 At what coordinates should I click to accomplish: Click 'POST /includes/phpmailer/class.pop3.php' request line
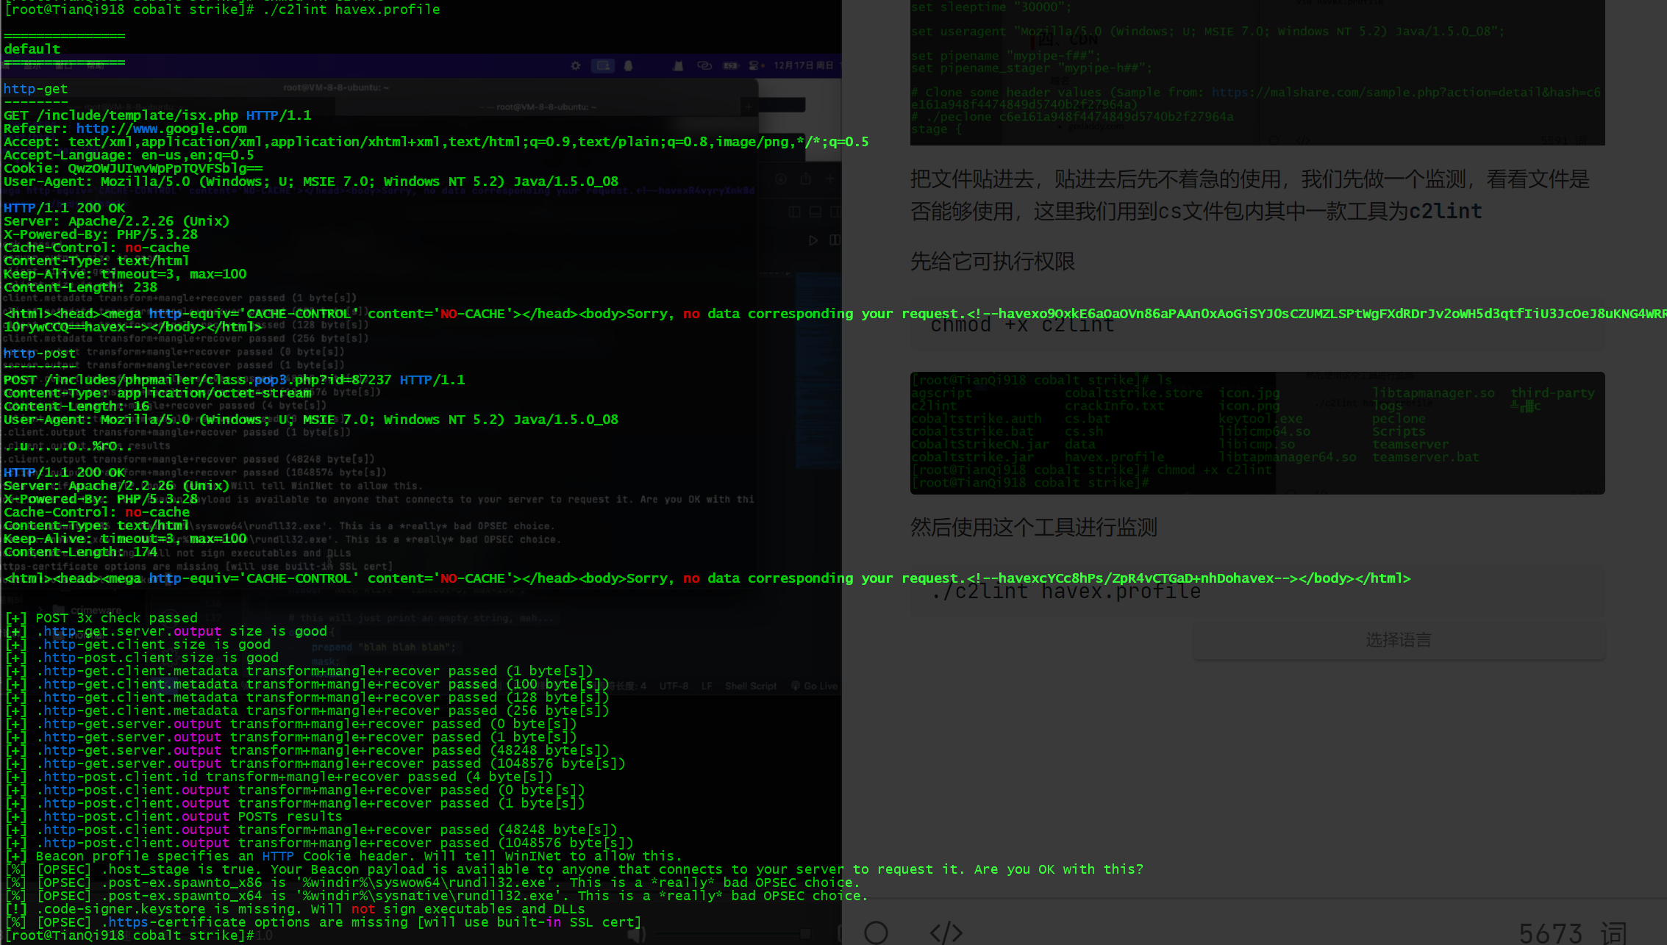click(234, 380)
